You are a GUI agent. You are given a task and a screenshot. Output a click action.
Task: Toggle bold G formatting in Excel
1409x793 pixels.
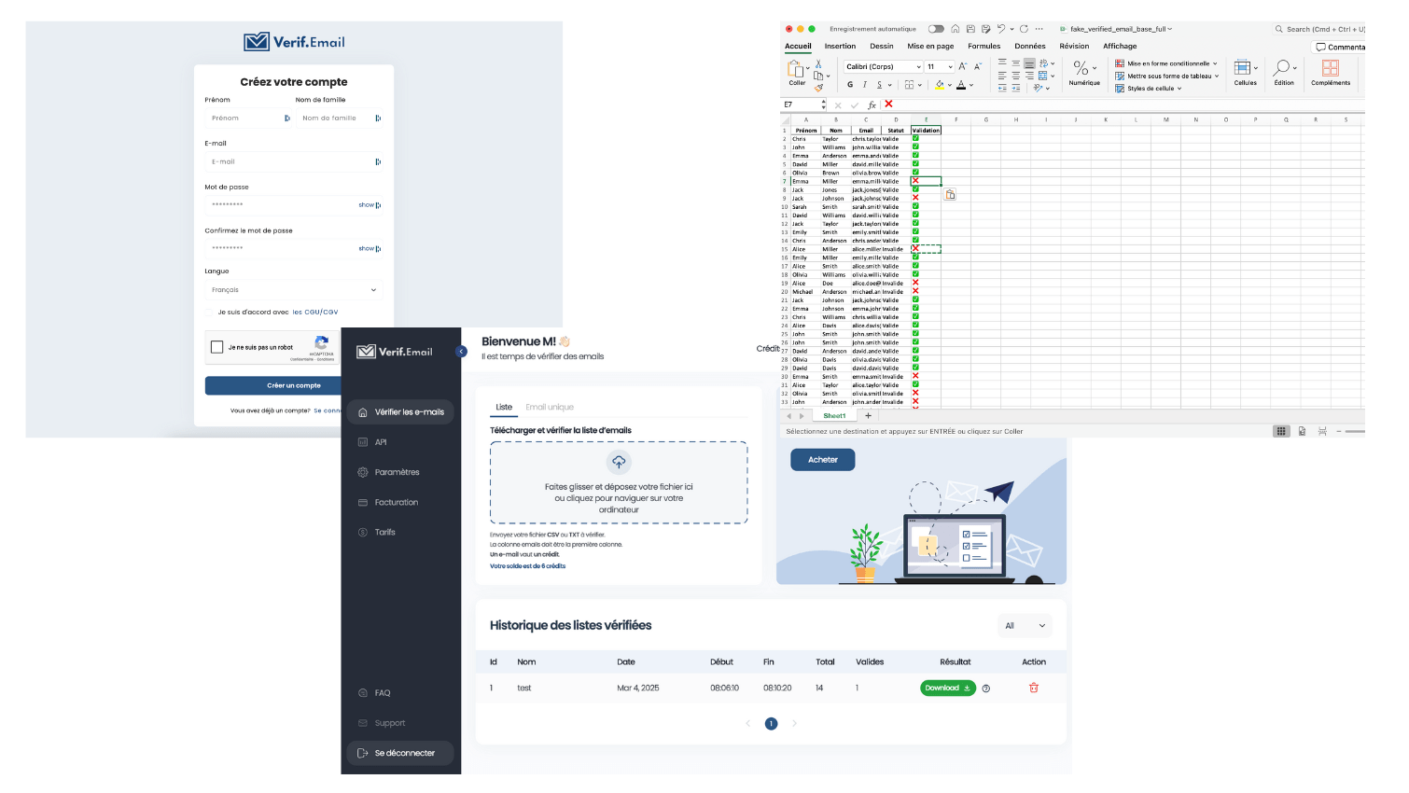pyautogui.click(x=850, y=85)
